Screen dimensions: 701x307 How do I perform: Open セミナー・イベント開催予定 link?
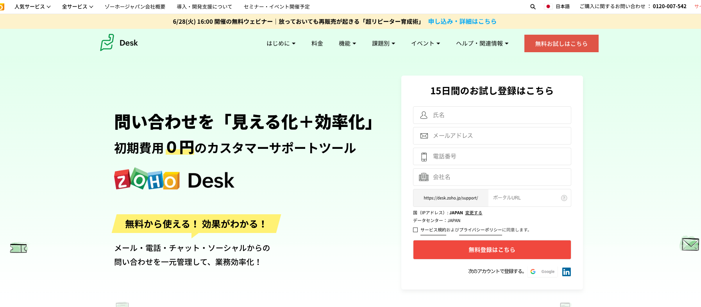pos(277,7)
